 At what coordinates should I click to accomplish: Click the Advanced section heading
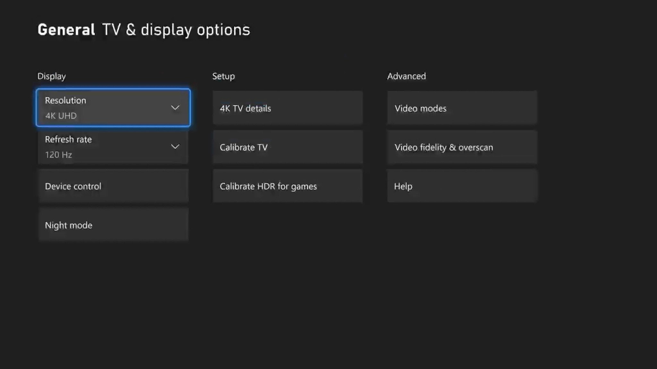point(406,76)
